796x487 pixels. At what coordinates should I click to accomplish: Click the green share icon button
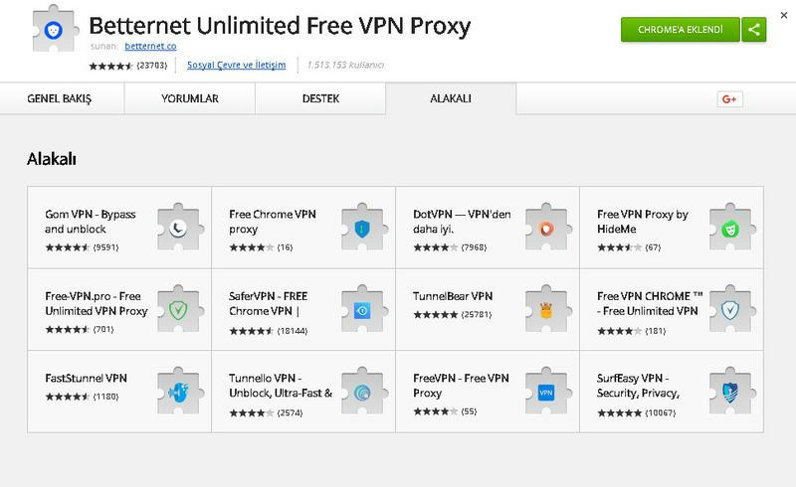[754, 30]
